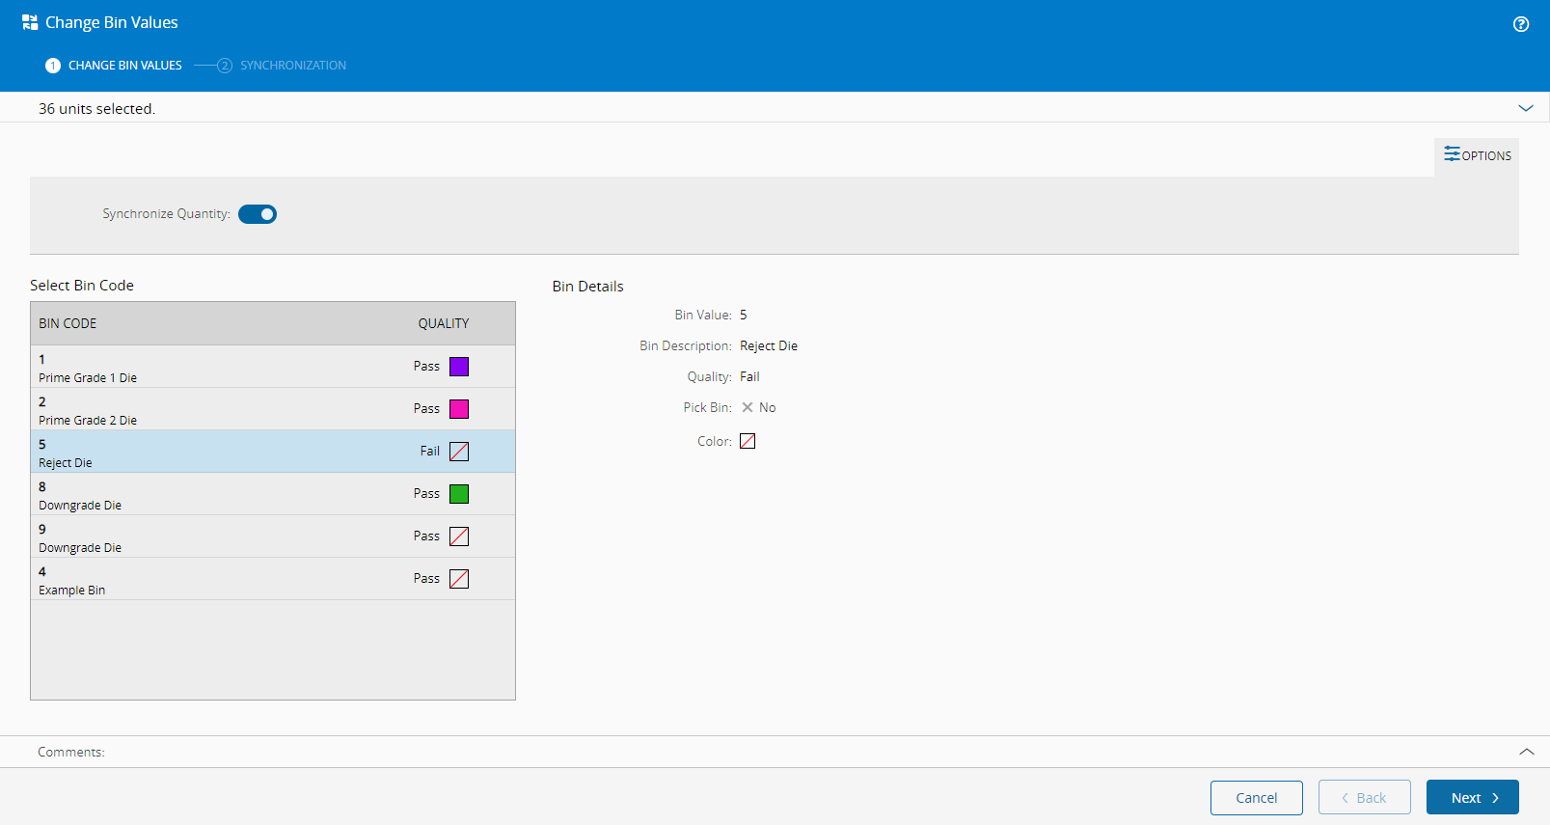
Task: Click the purple swatch for Prime Grade 1 Die
Action: (x=459, y=367)
